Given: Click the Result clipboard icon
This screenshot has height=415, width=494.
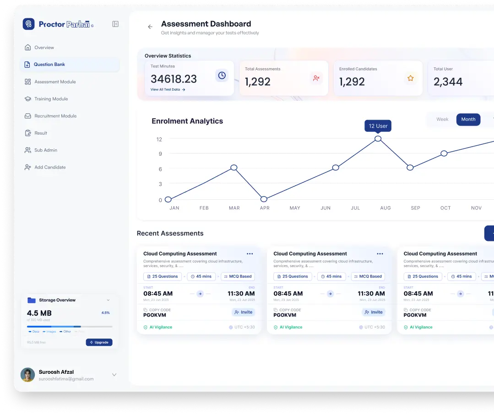Looking at the screenshot, I should pyautogui.click(x=28, y=133).
